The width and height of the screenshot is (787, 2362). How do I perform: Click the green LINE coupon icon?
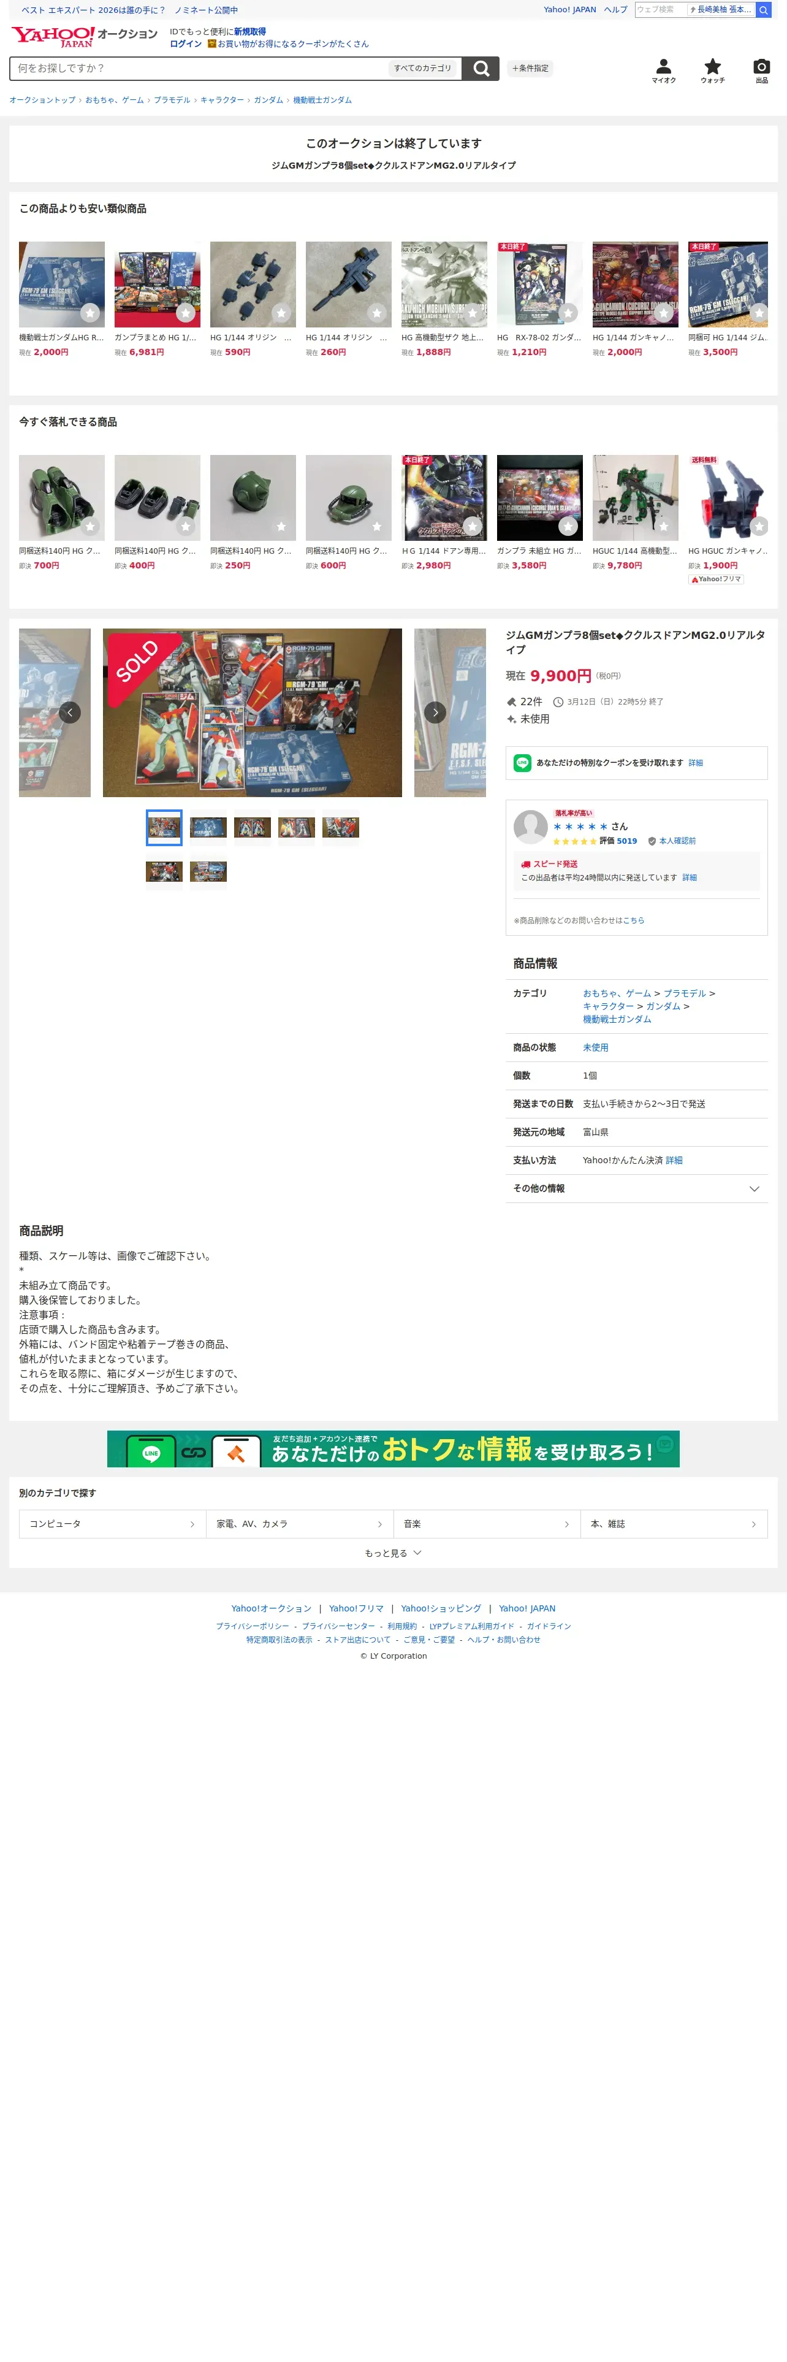click(522, 763)
